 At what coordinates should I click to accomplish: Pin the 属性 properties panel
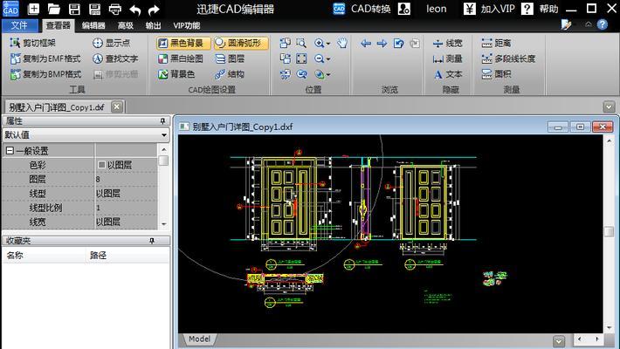coord(162,121)
